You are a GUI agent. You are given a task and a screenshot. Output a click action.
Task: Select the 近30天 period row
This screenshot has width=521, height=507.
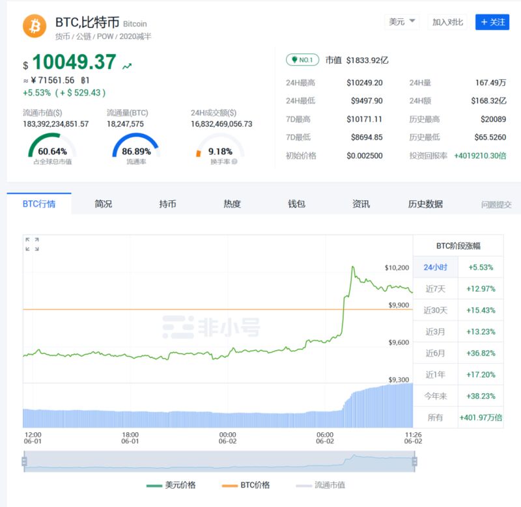tap(458, 310)
